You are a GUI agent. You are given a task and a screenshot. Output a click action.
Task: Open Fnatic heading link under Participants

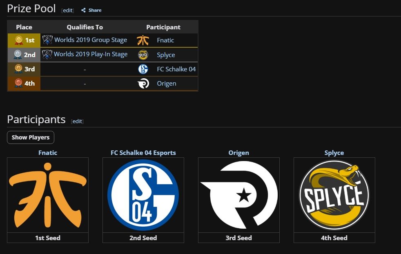click(x=48, y=152)
